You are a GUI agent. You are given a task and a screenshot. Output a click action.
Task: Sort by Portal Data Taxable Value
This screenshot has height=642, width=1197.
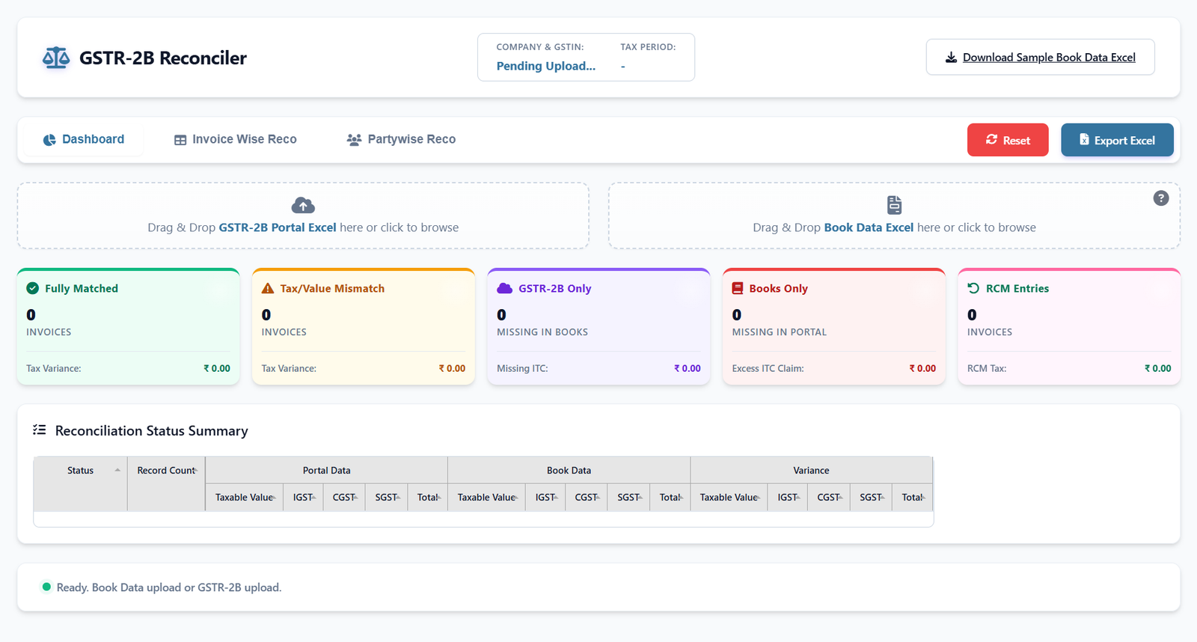[245, 498]
